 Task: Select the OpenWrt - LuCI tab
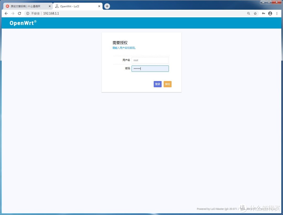coord(78,6)
